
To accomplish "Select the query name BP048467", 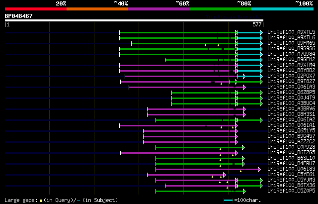I will click(19, 16).
